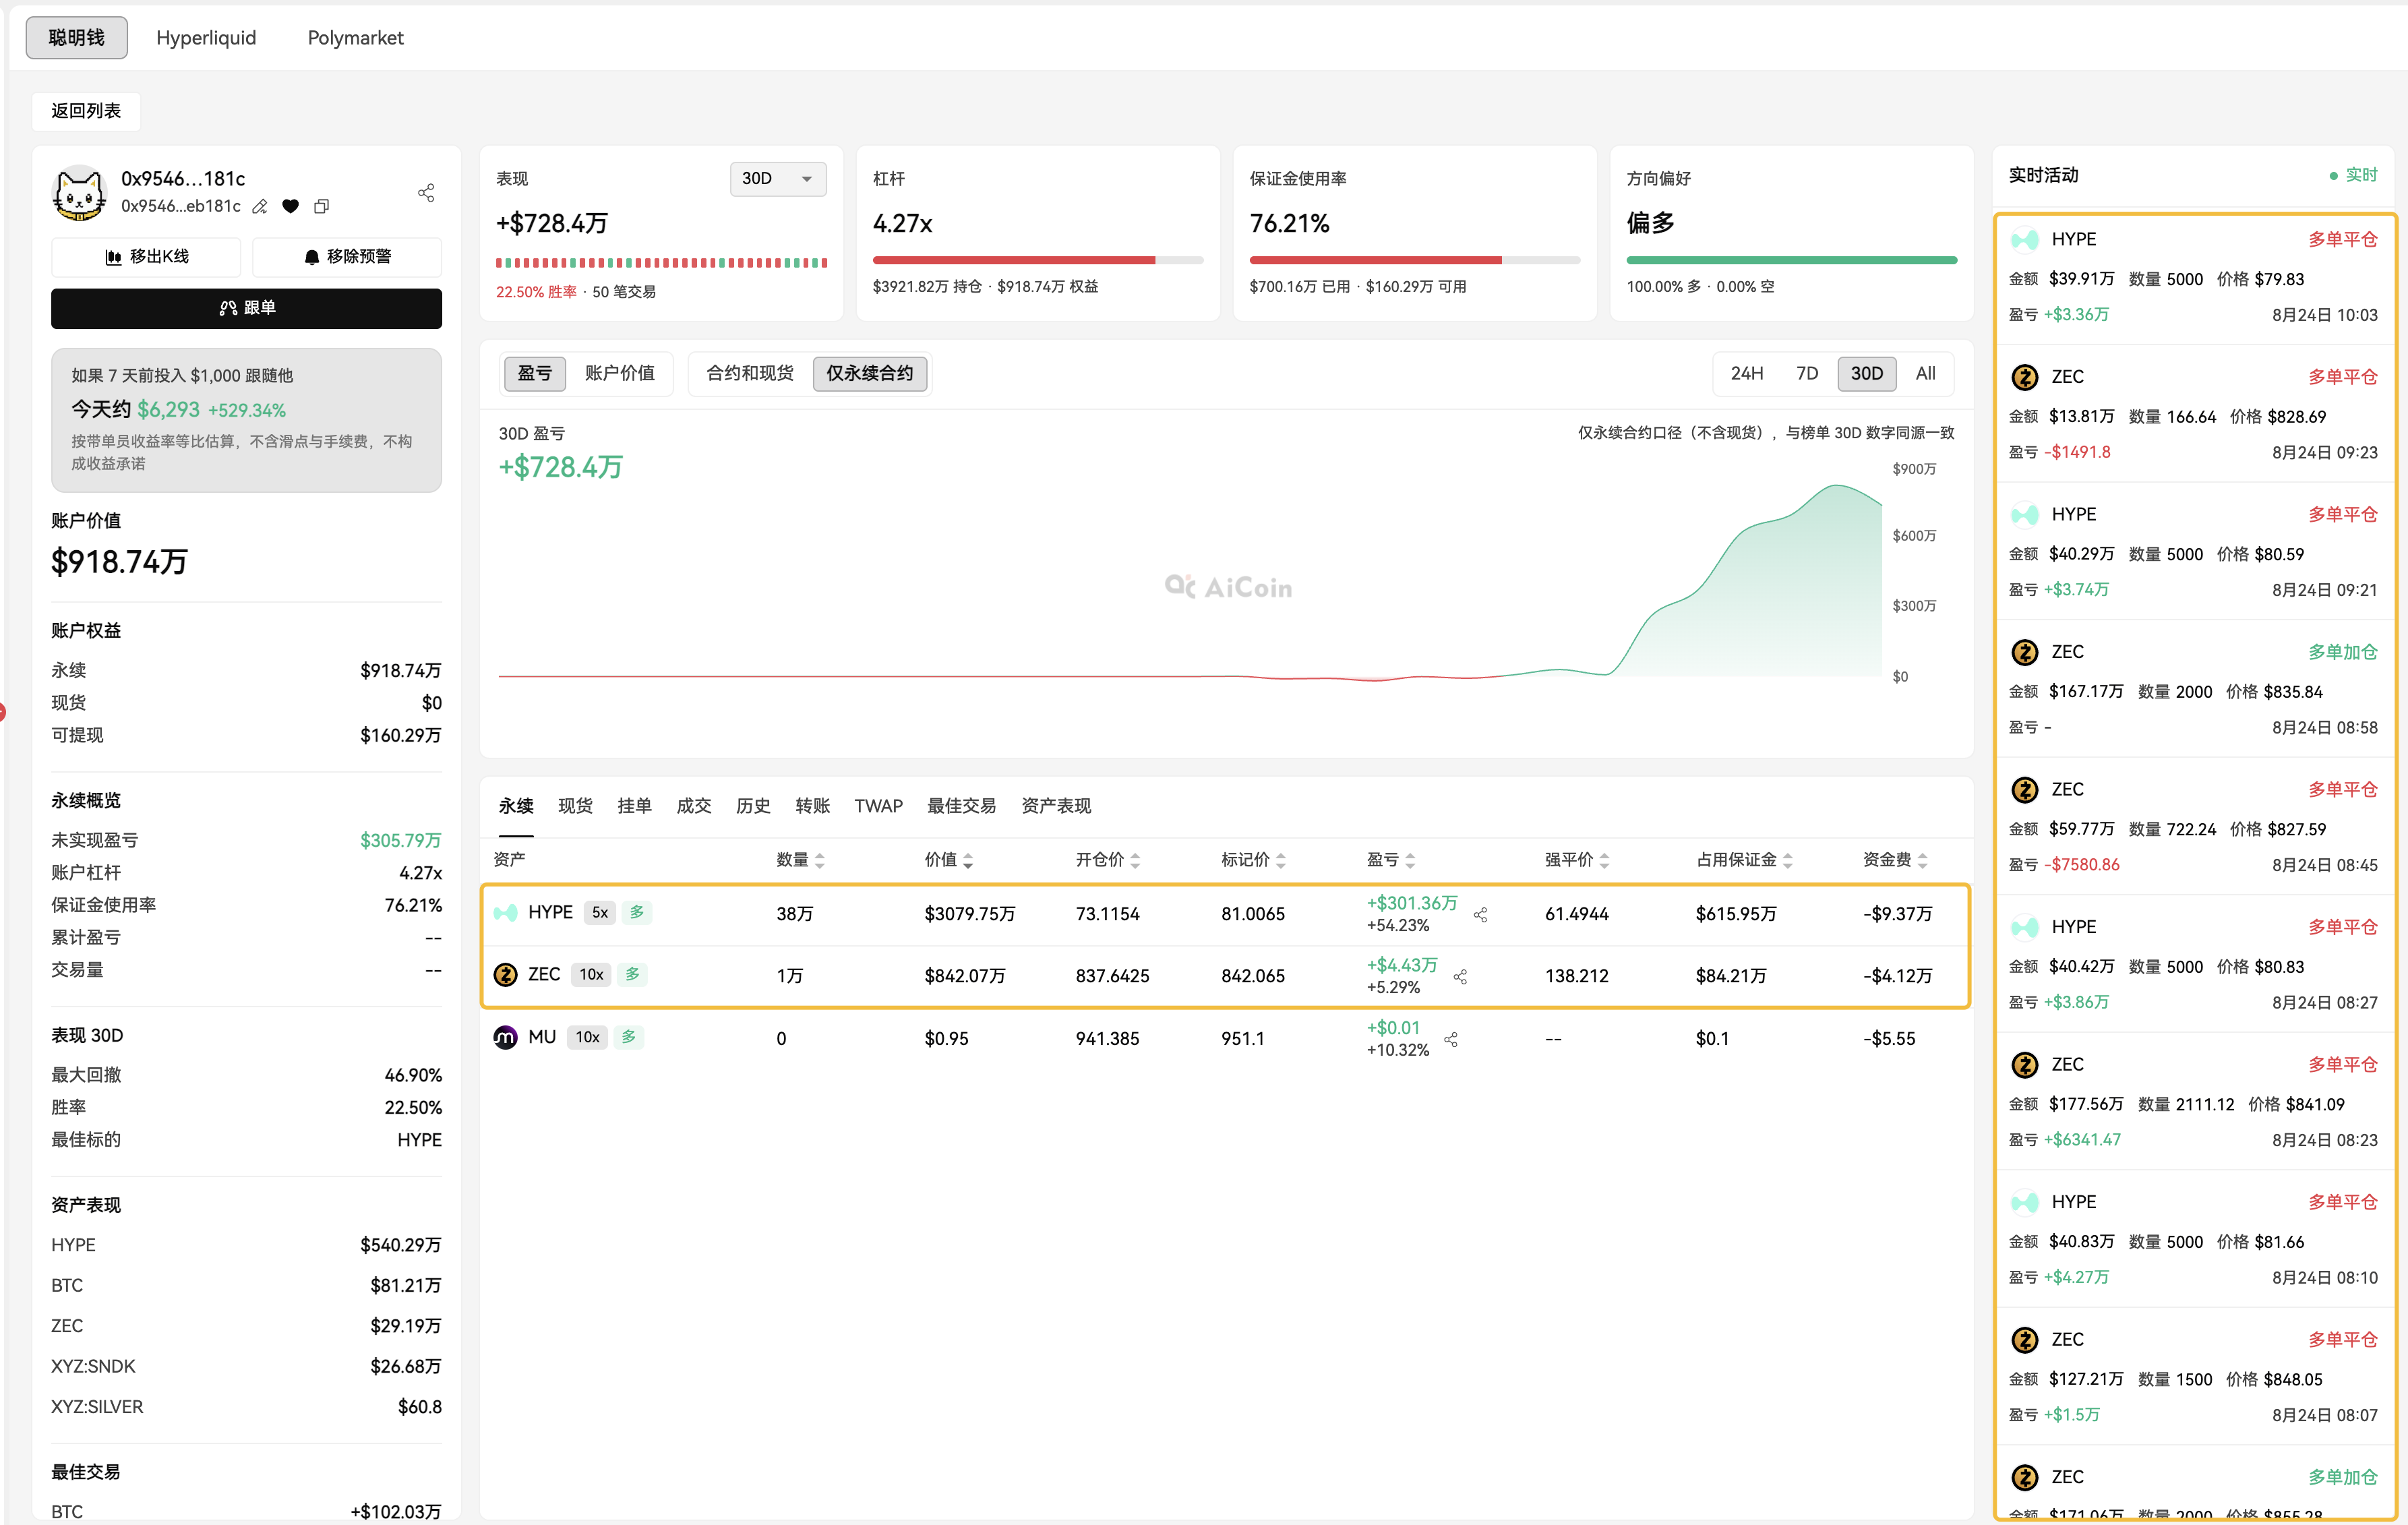
Task: Click the 移出K线 button
Action: (x=146, y=257)
